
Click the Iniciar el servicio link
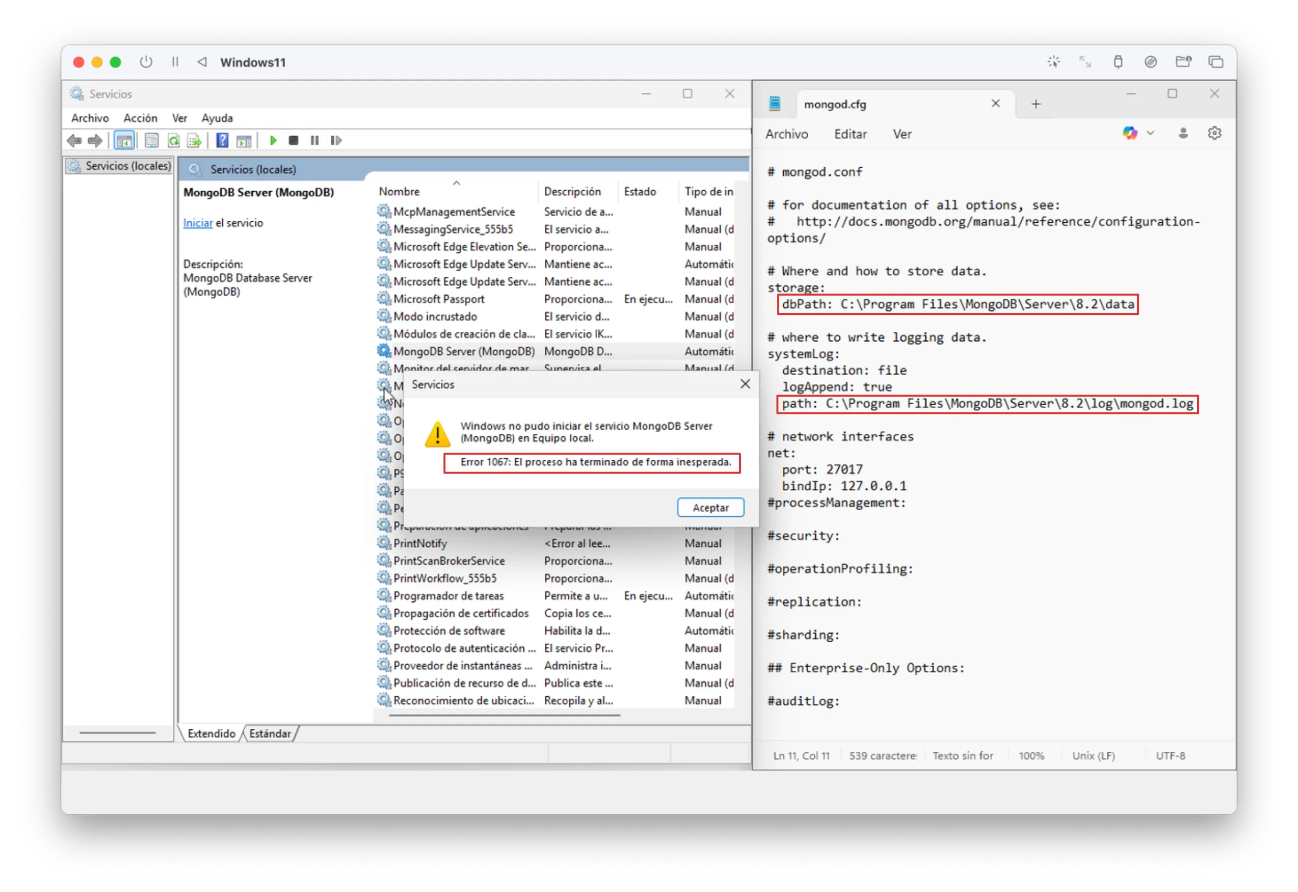(198, 223)
